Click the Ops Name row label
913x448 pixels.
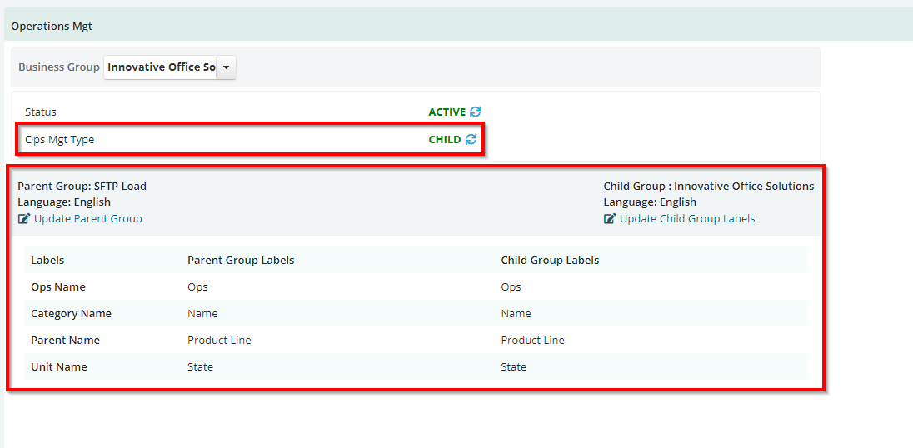[58, 286]
